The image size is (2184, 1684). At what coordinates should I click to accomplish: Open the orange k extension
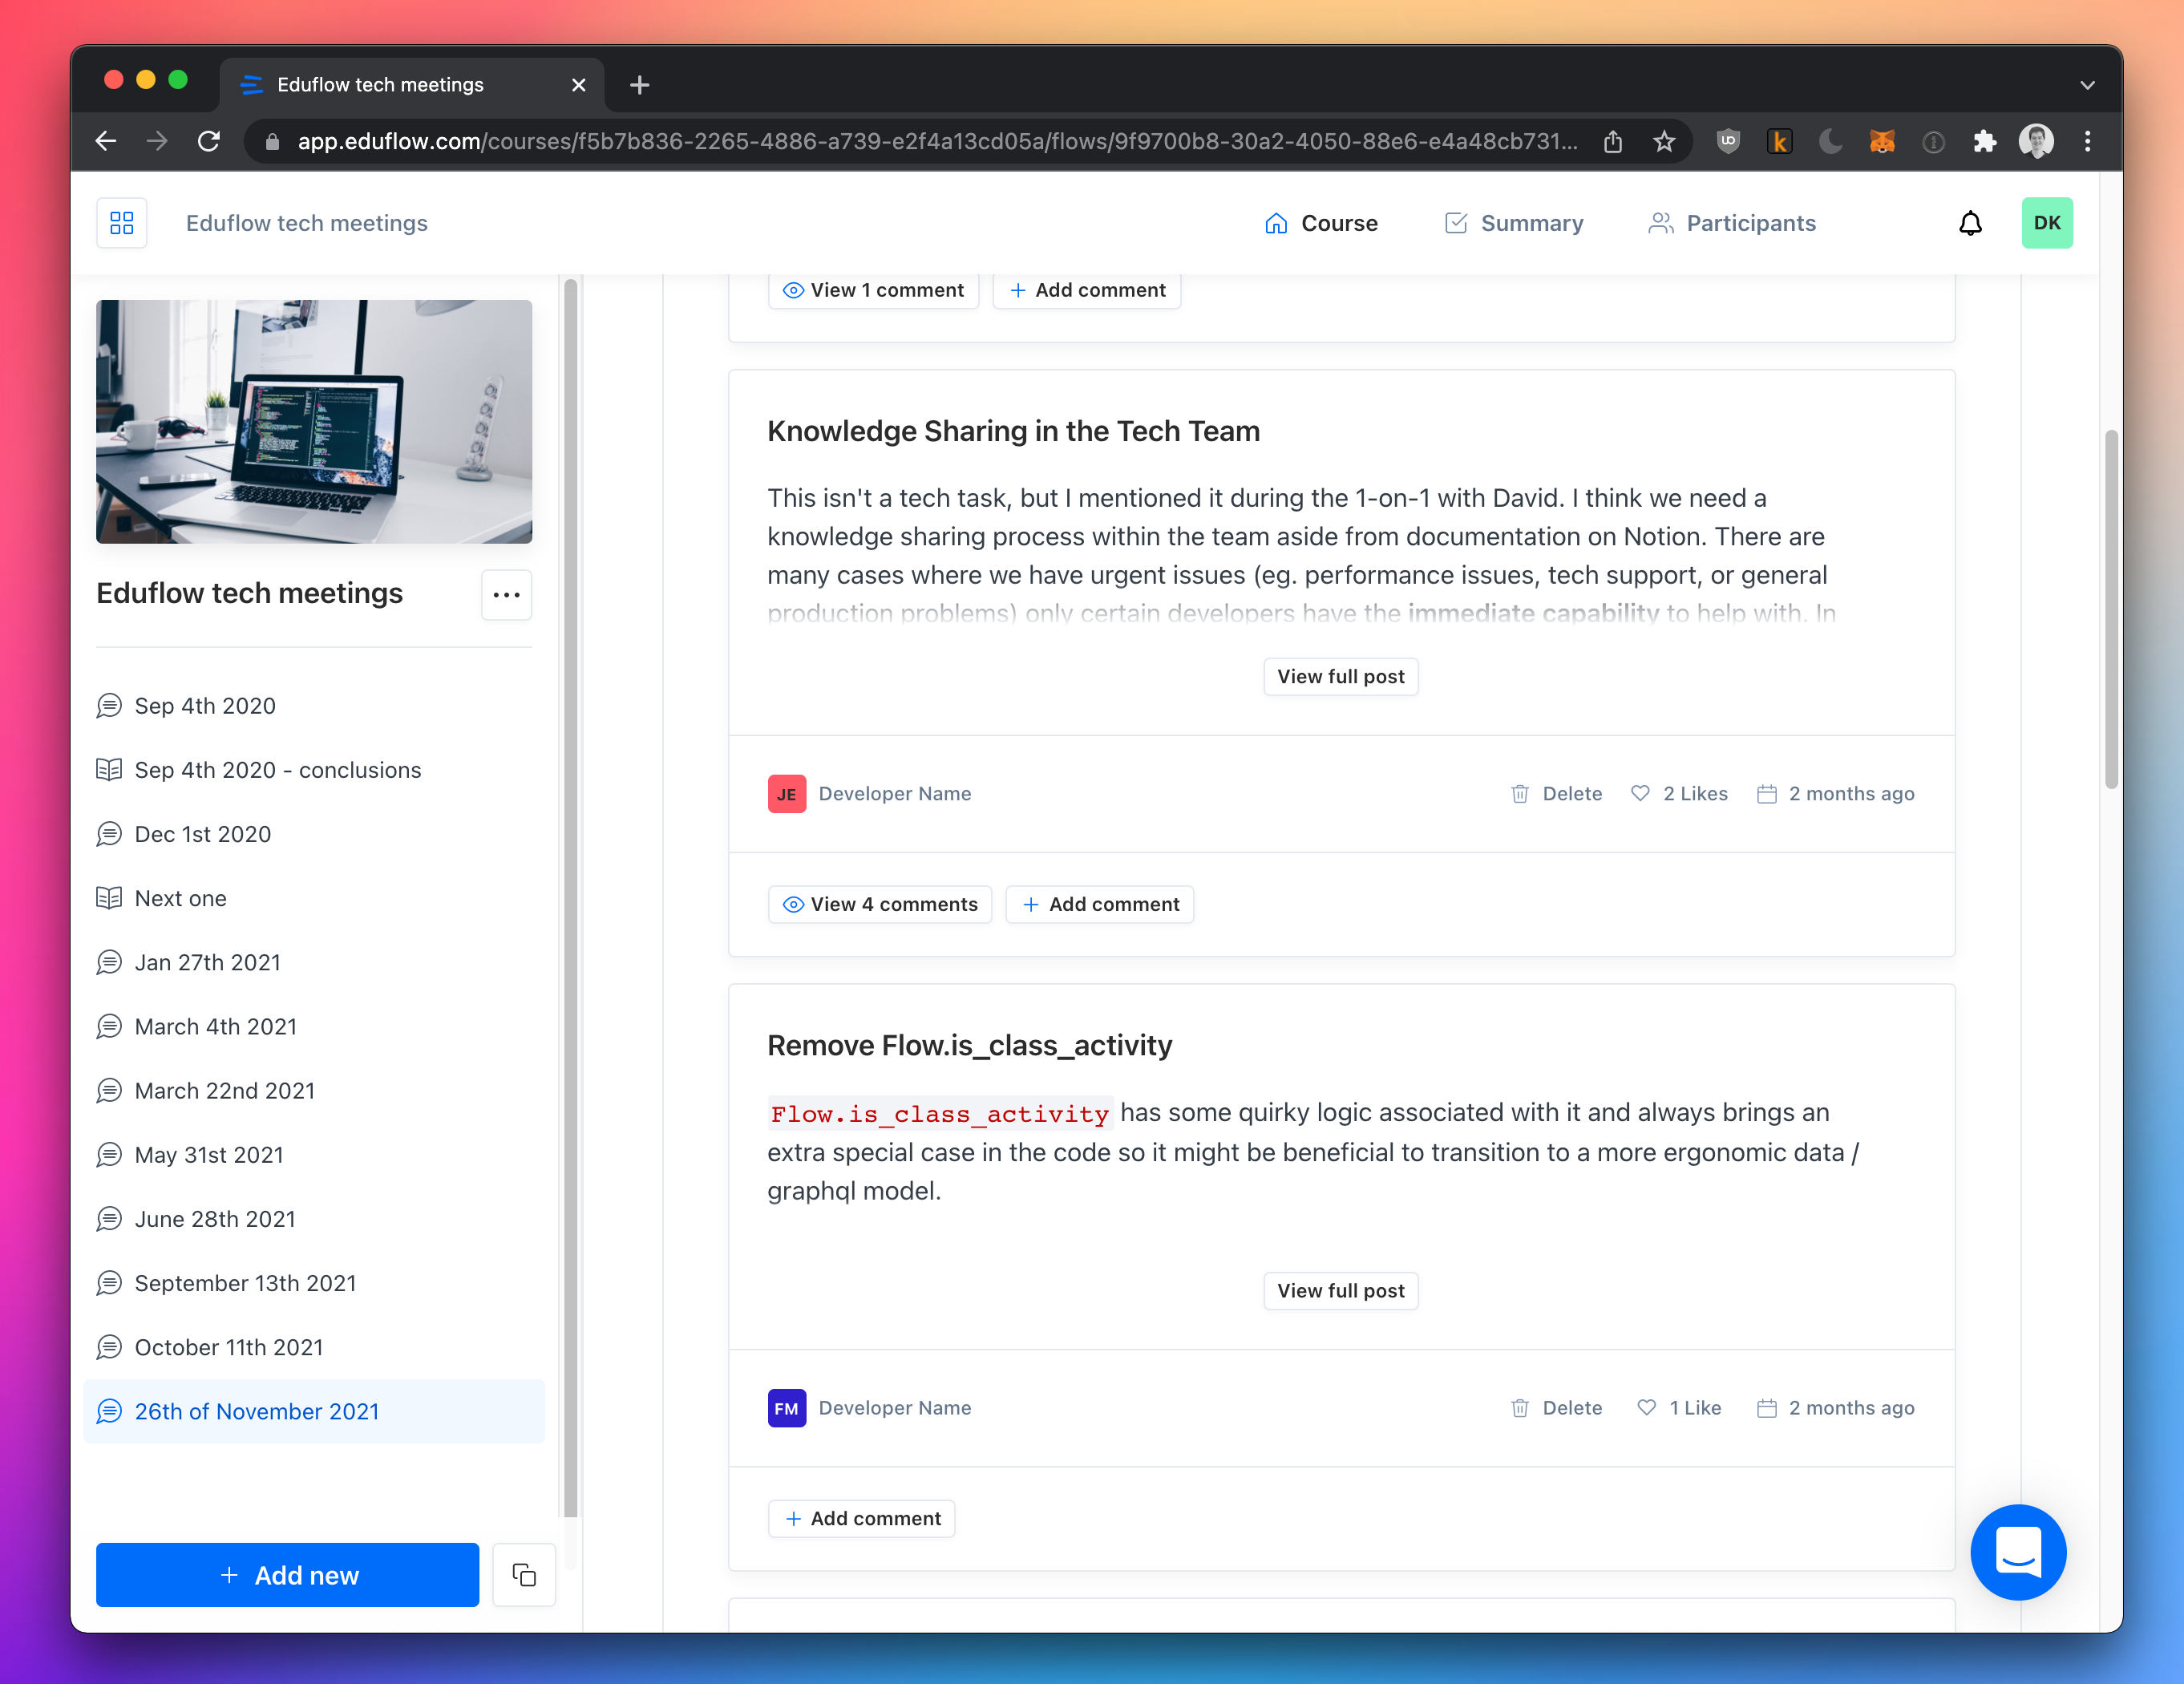click(x=1779, y=141)
